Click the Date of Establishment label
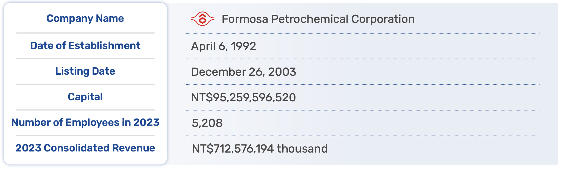 tap(85, 45)
